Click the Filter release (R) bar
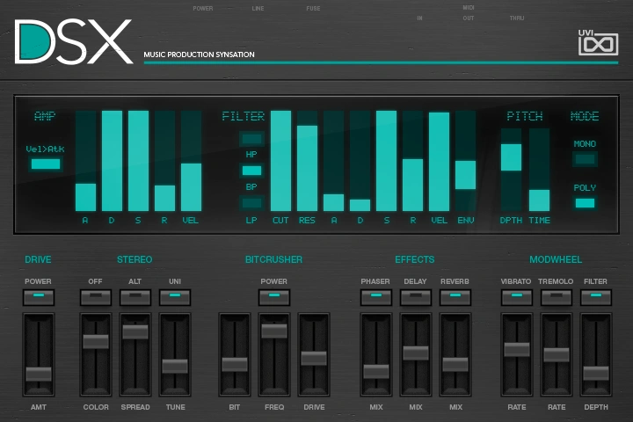Screen dimensions: 633x422 tap(412, 161)
